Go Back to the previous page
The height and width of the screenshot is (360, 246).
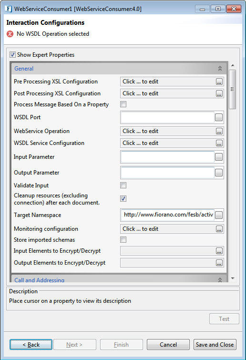tap(31, 345)
